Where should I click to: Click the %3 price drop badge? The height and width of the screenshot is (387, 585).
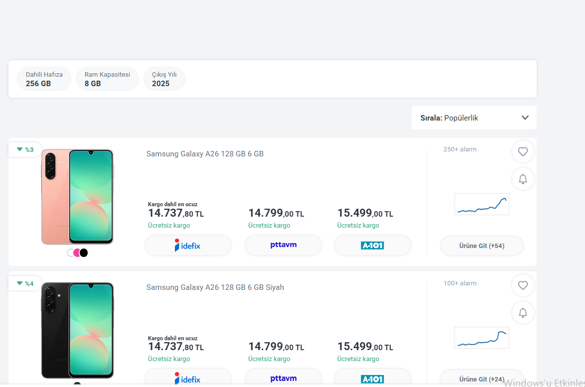coord(25,149)
